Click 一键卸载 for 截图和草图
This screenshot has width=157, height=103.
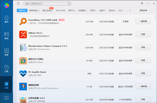tap(143, 86)
